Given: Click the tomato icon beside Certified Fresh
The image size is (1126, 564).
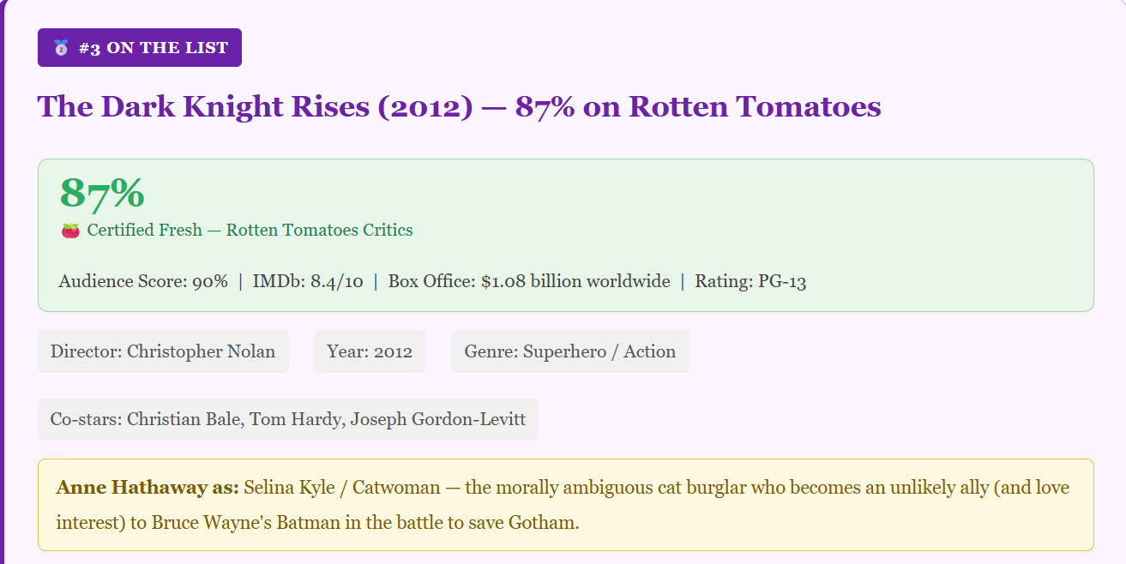Looking at the screenshot, I should pos(70,231).
